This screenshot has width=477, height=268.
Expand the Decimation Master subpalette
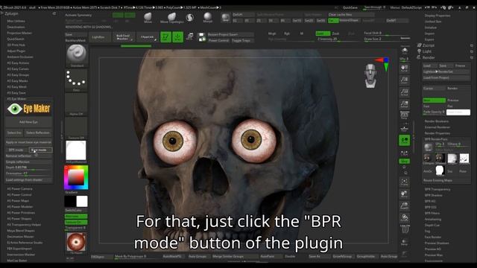tap(20, 237)
